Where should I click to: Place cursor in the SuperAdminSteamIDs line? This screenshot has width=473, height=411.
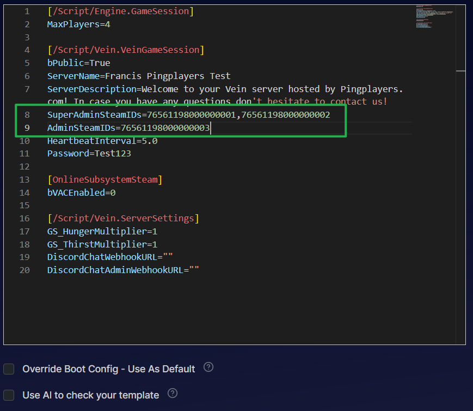pyautogui.click(x=188, y=115)
